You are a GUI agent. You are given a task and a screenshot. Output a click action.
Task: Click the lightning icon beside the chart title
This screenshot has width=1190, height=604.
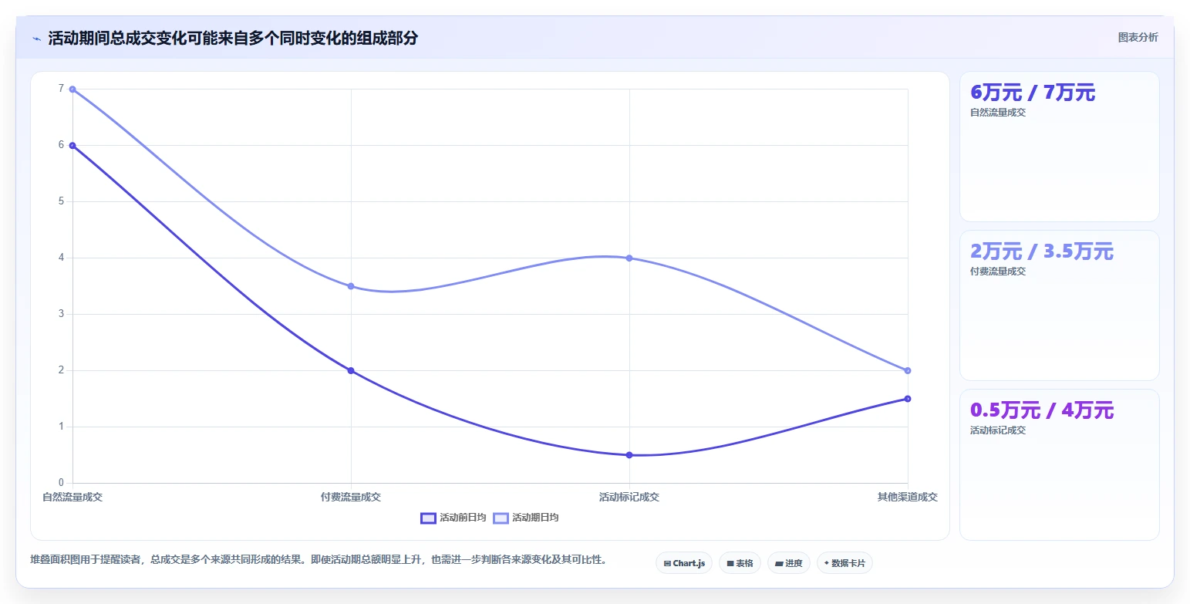(x=36, y=39)
